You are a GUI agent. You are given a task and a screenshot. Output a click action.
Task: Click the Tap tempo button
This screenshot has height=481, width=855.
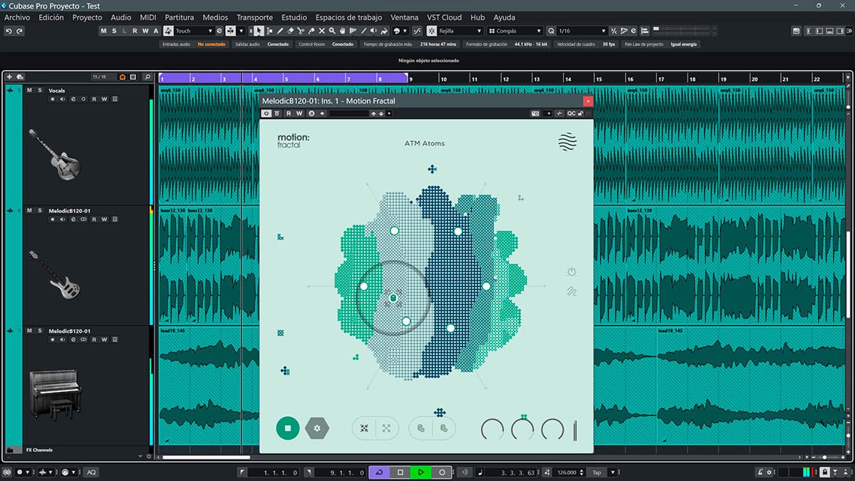(597, 472)
